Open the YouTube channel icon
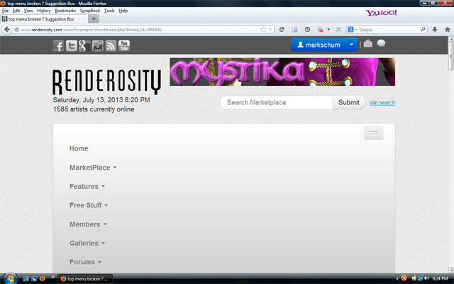 click(x=124, y=45)
